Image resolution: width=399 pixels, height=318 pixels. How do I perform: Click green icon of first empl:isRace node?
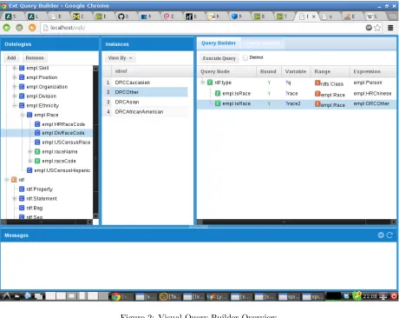point(218,93)
